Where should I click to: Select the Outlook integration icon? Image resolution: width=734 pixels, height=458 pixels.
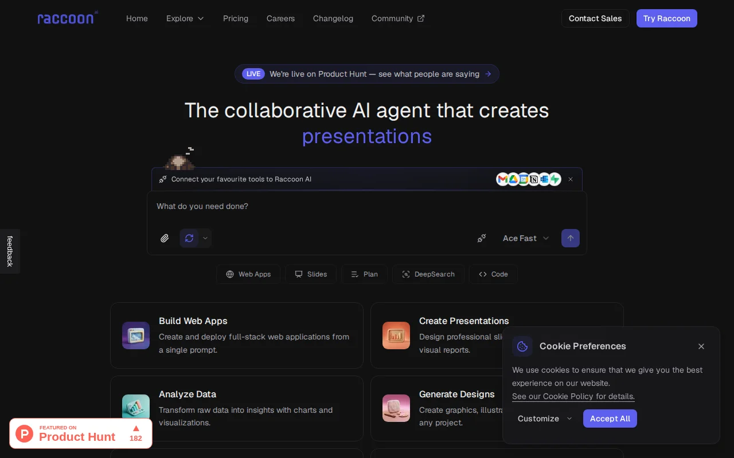point(544,179)
